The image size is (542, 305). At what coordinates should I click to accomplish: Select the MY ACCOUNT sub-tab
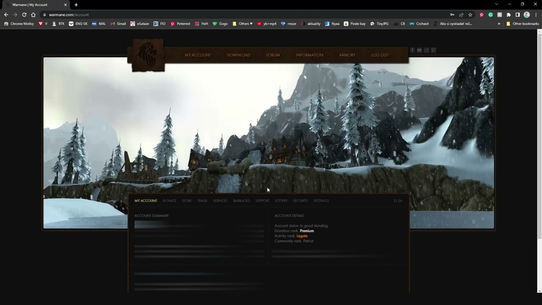pos(146,201)
